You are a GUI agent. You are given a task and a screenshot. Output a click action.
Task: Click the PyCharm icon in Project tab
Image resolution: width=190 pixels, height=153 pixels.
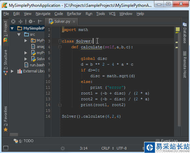tap(5, 40)
